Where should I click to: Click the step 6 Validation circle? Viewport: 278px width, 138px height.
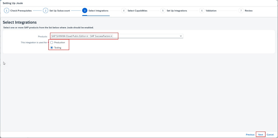(202, 11)
